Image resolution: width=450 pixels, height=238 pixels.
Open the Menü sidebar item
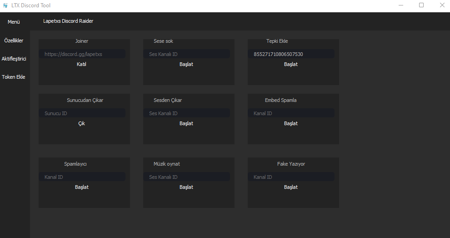(x=14, y=22)
